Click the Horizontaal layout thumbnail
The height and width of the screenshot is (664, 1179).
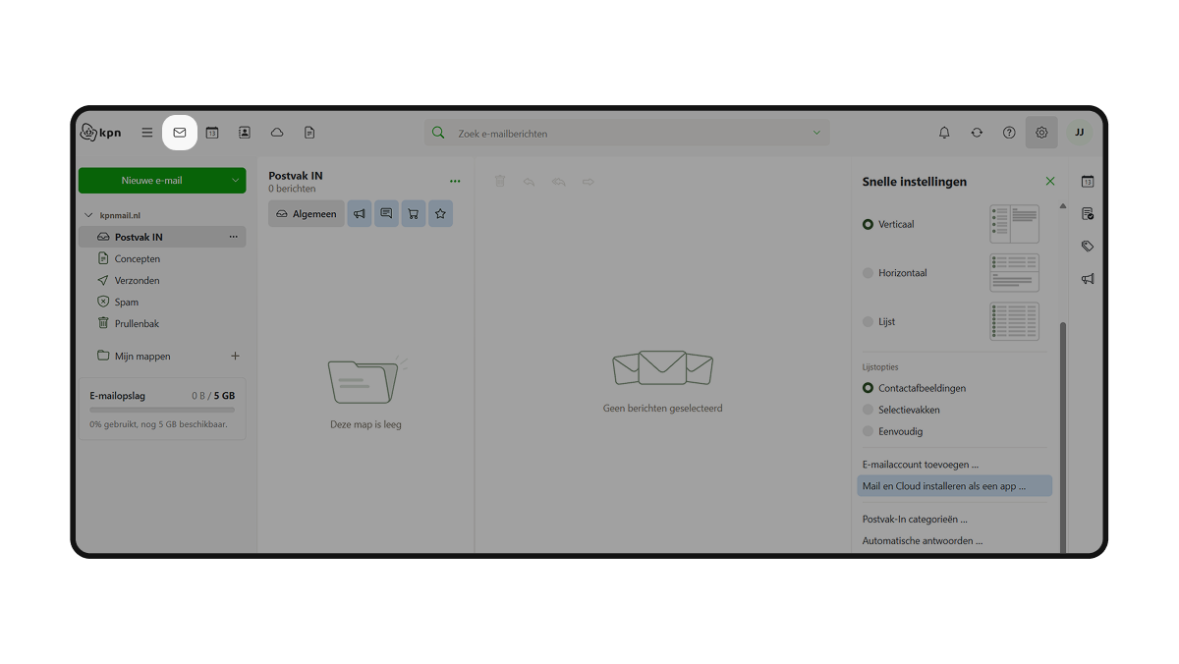pos(1014,273)
